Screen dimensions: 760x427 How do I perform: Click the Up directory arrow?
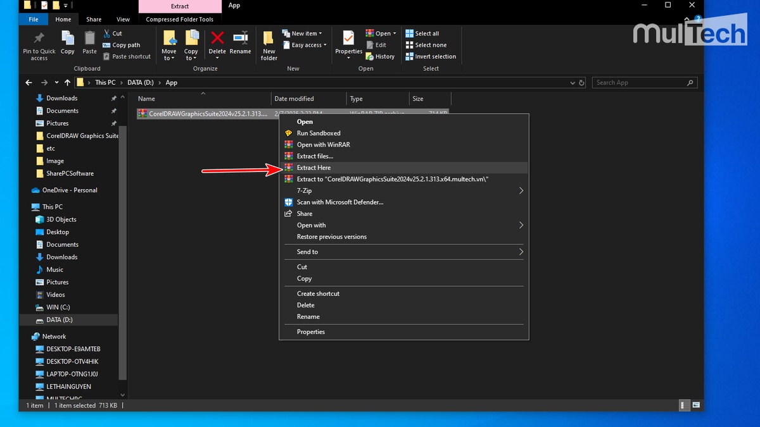tap(66, 82)
